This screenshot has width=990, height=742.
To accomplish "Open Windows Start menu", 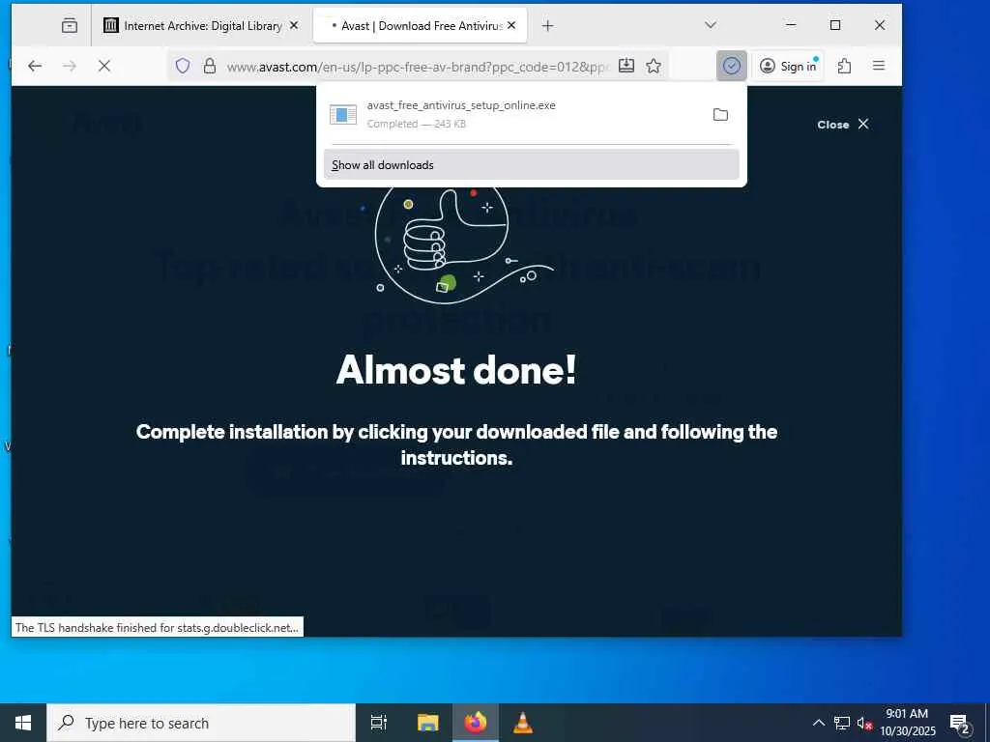I will pos(23,723).
